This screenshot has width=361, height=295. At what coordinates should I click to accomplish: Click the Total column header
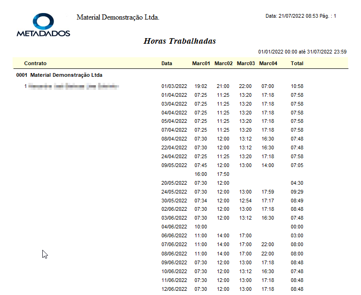tap(297, 63)
